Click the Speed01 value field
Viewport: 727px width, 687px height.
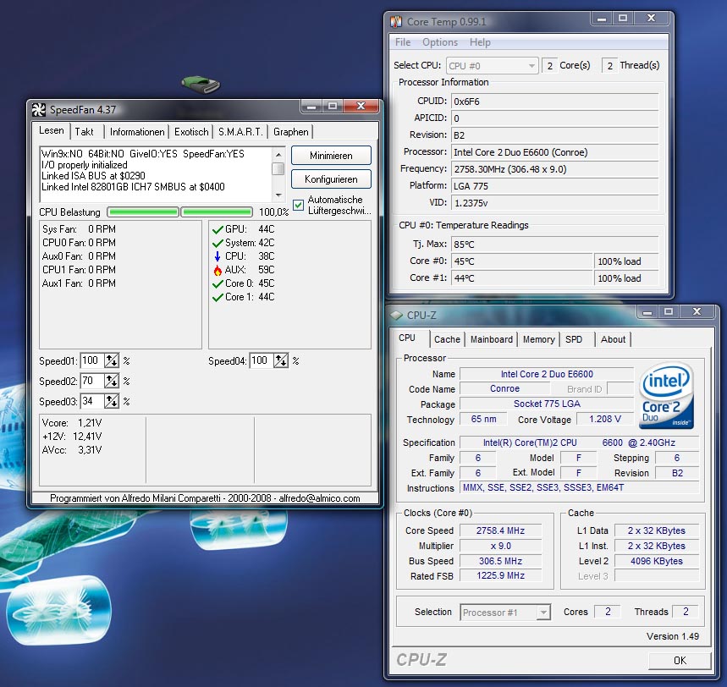pyautogui.click(x=92, y=360)
